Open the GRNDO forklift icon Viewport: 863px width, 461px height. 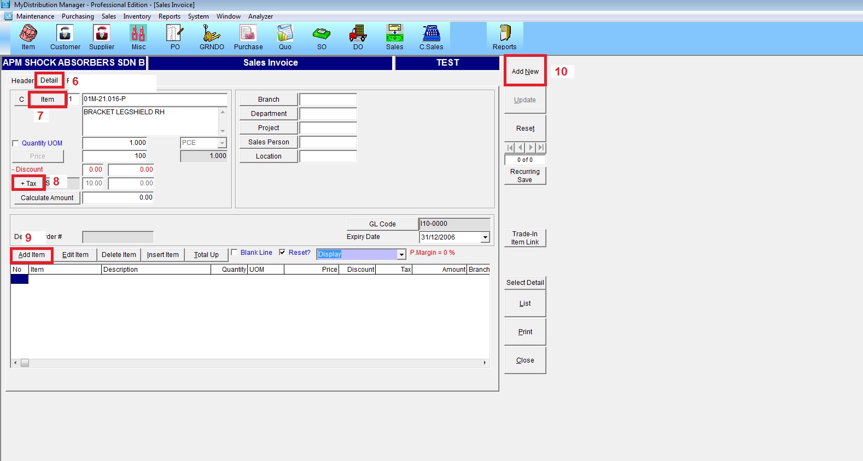pos(212,37)
